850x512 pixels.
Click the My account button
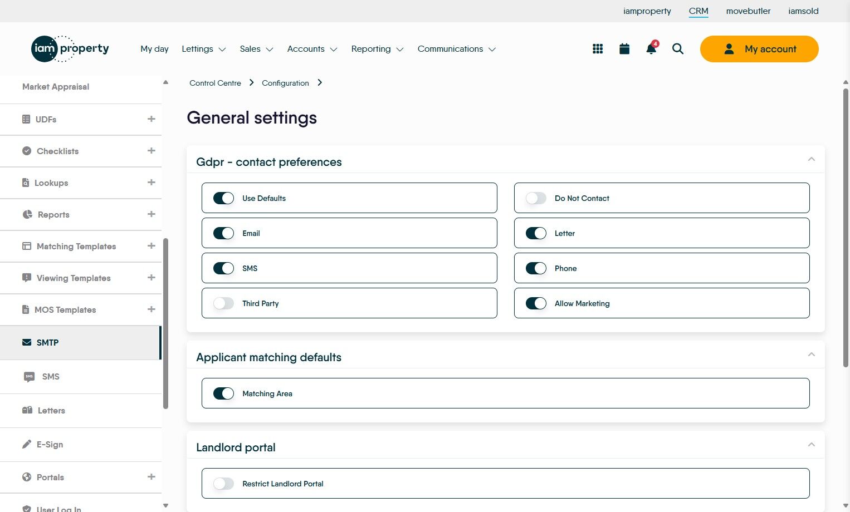click(x=759, y=49)
